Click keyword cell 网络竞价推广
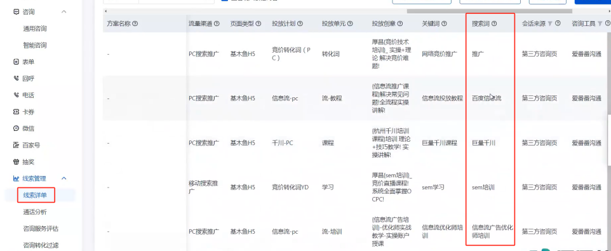 click(440, 54)
